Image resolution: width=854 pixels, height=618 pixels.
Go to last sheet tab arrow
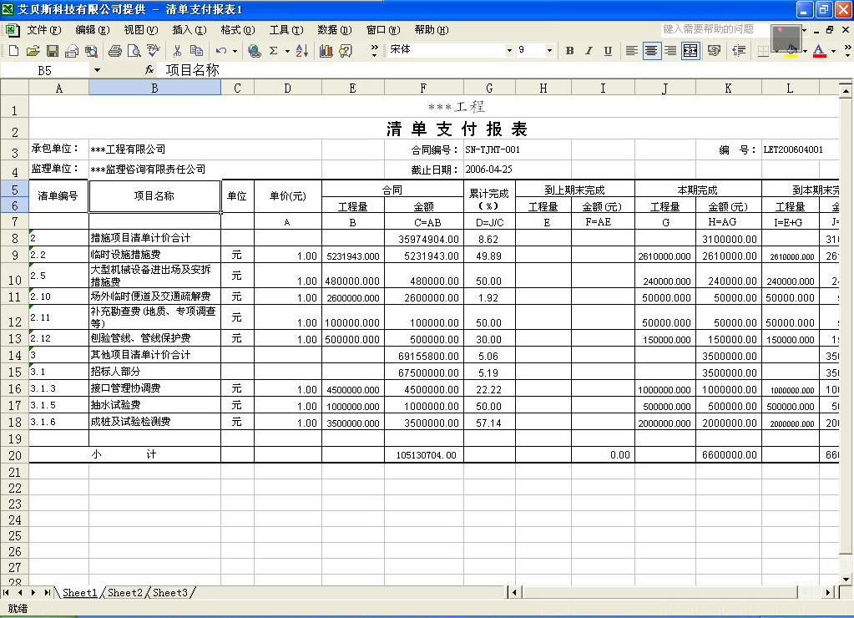click(48, 592)
